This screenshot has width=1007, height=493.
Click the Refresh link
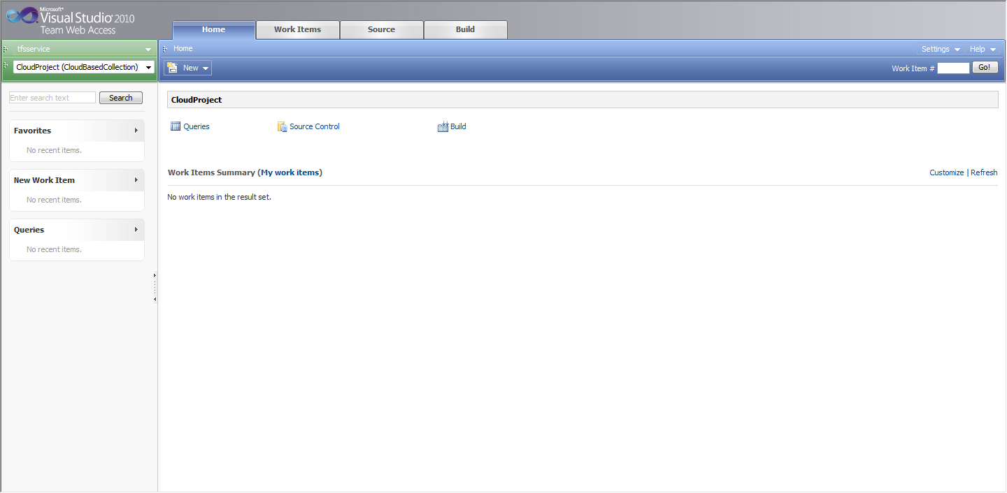(x=984, y=172)
